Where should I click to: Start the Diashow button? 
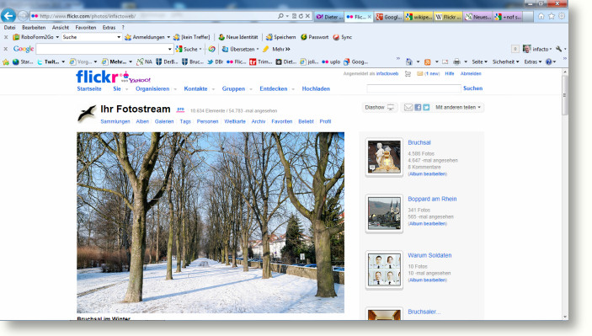pyautogui.click(x=379, y=108)
